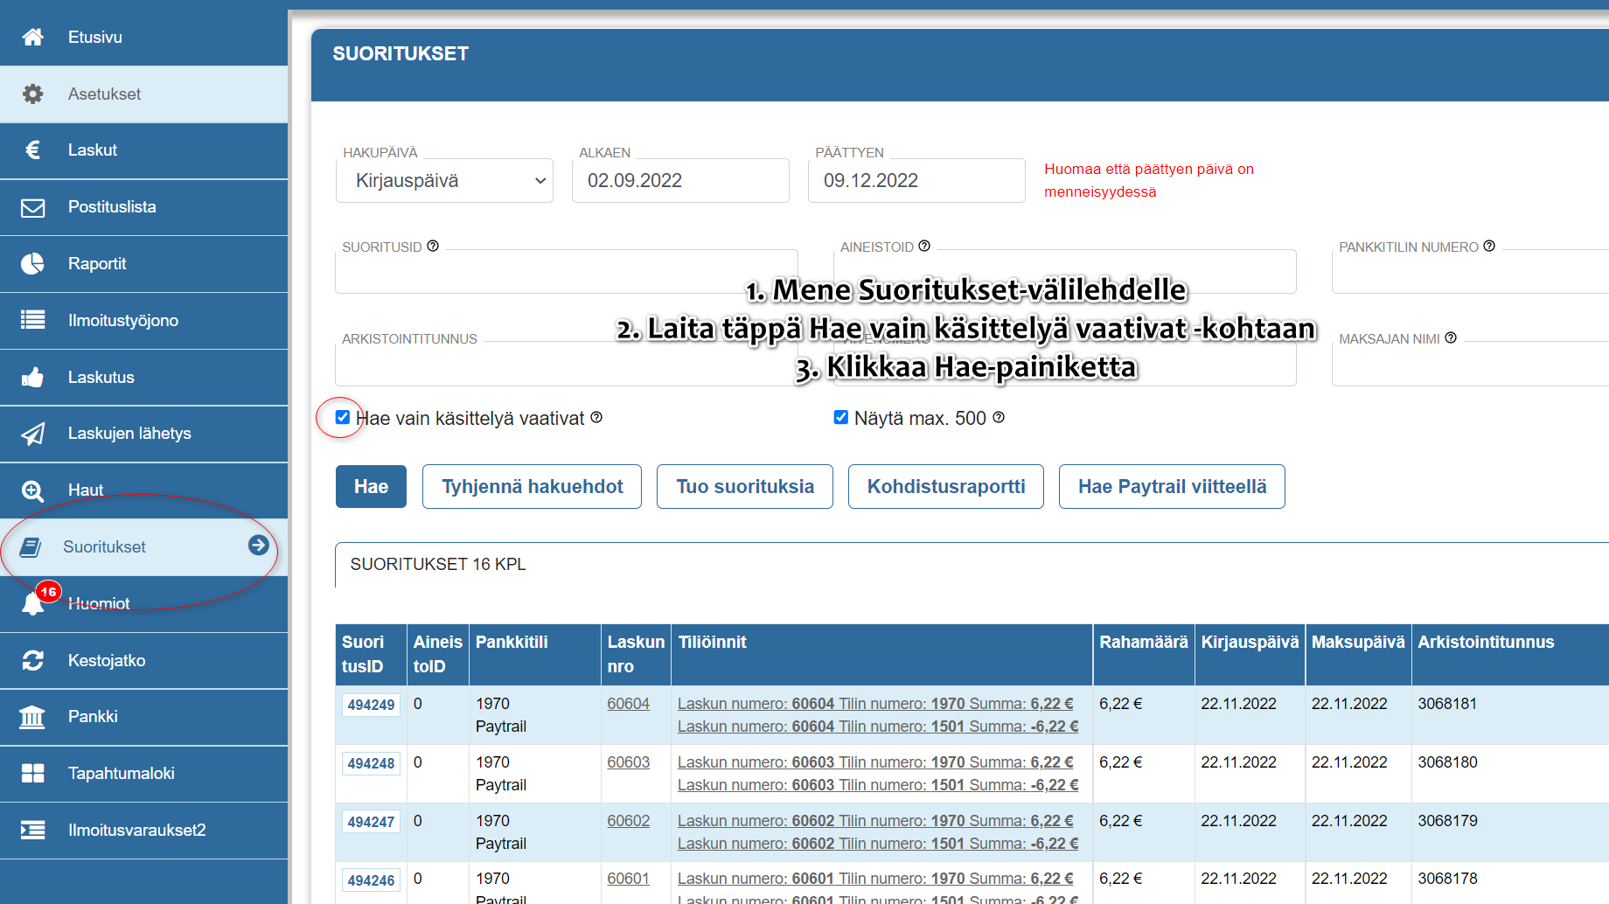Click the Asetukset gear icon

click(x=32, y=94)
